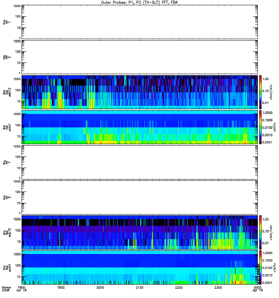Screen dimensions: 279x298
Task: Click the color bar beside thb fbk scm1 panel
Action: point(260,127)
